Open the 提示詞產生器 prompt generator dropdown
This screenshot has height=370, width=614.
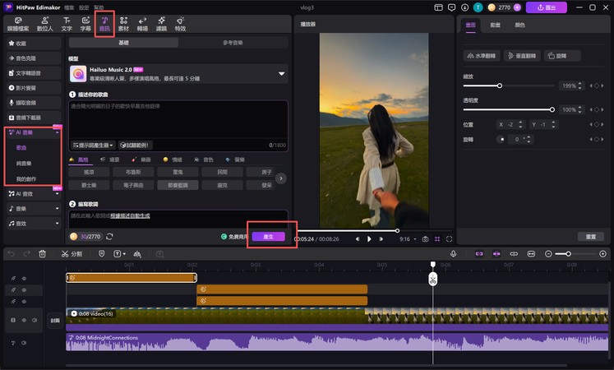(x=92, y=144)
